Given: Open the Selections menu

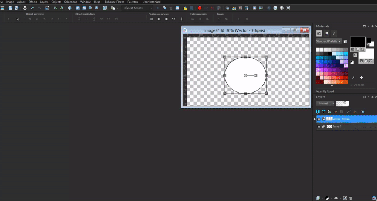Looking at the screenshot, I should (70, 2).
